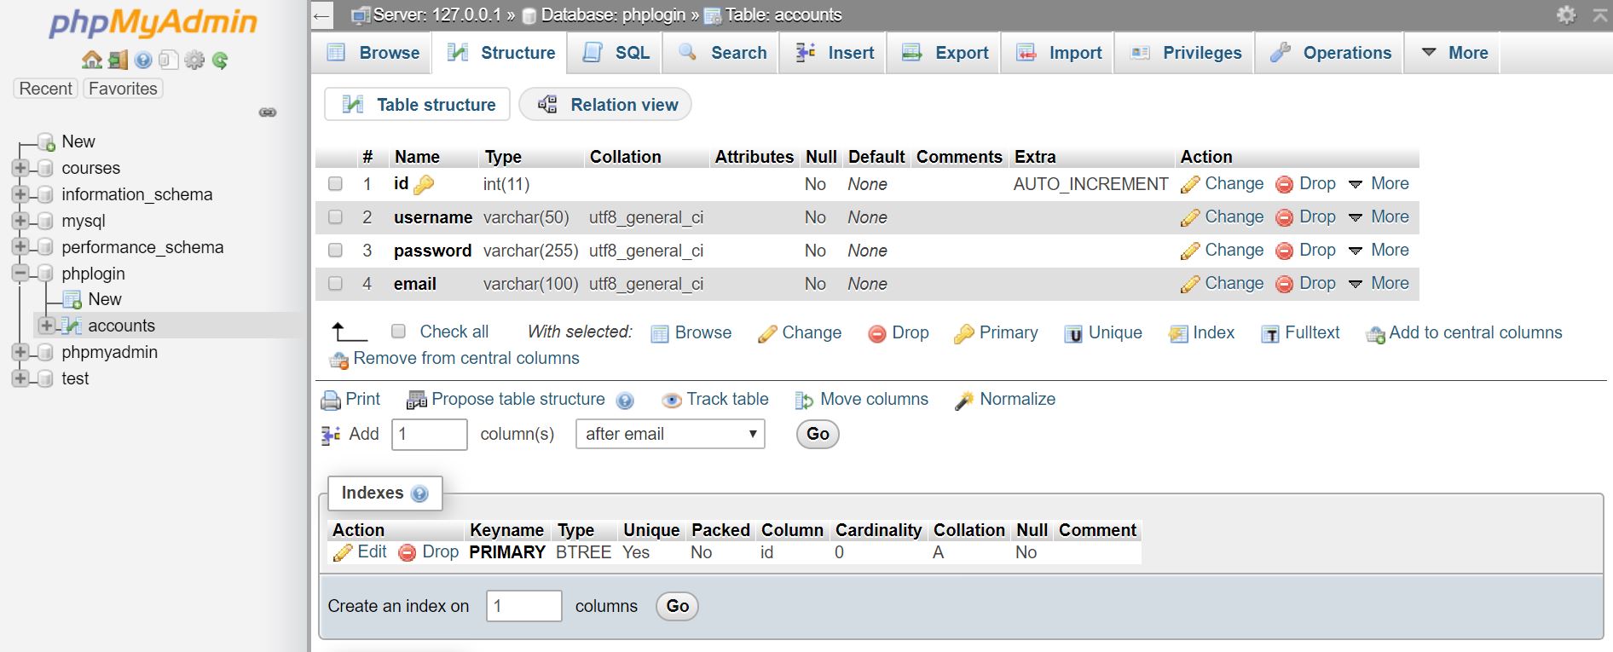Click the Print printer icon
The width and height of the screenshot is (1613, 652).
(331, 400)
